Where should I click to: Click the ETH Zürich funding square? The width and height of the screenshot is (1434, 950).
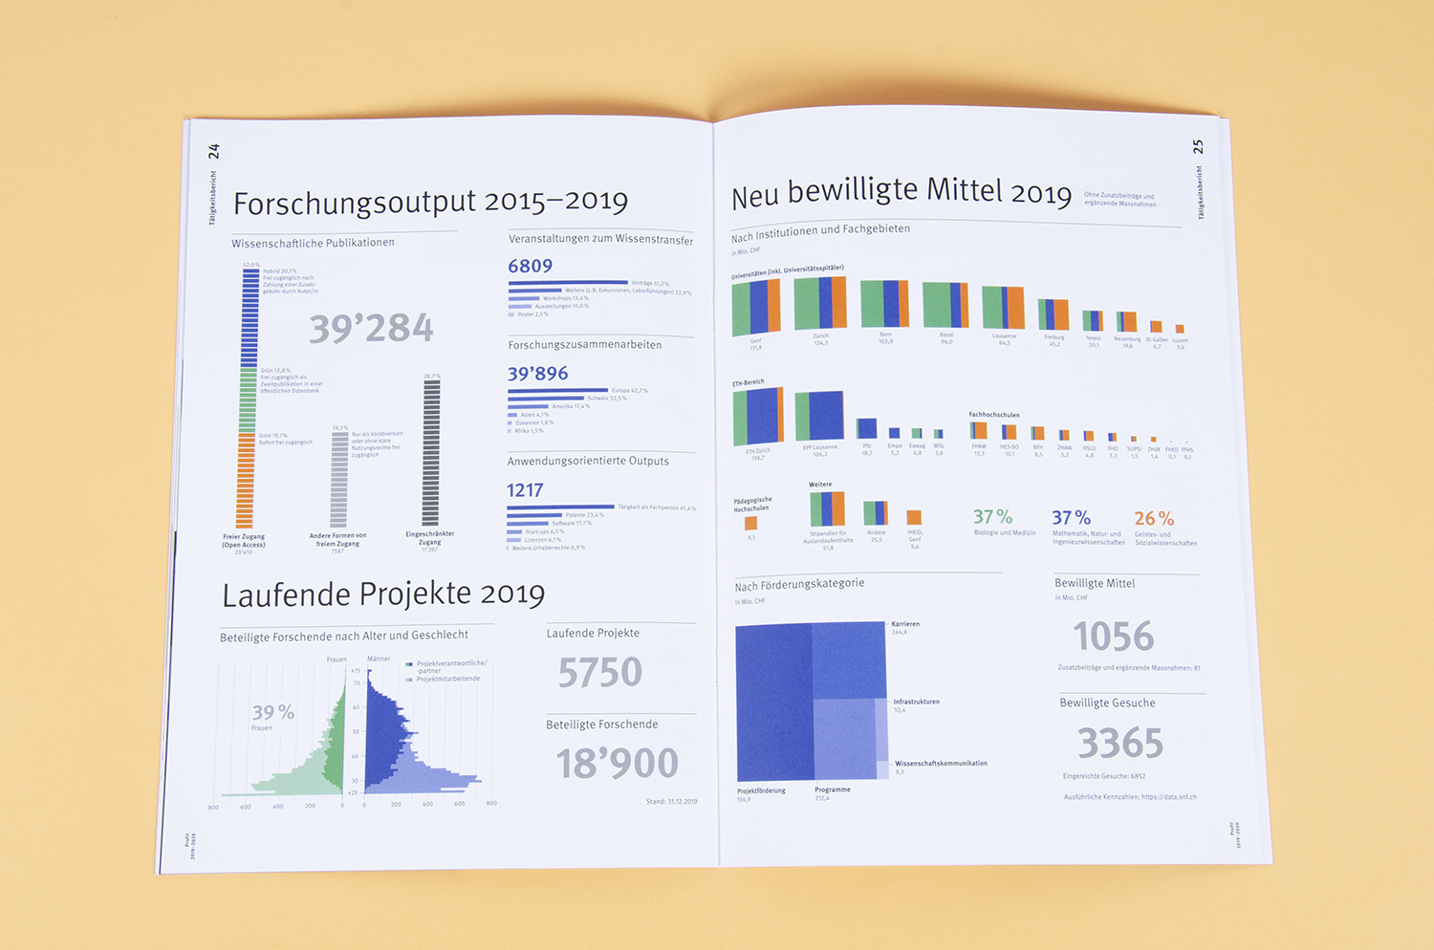[x=758, y=416]
